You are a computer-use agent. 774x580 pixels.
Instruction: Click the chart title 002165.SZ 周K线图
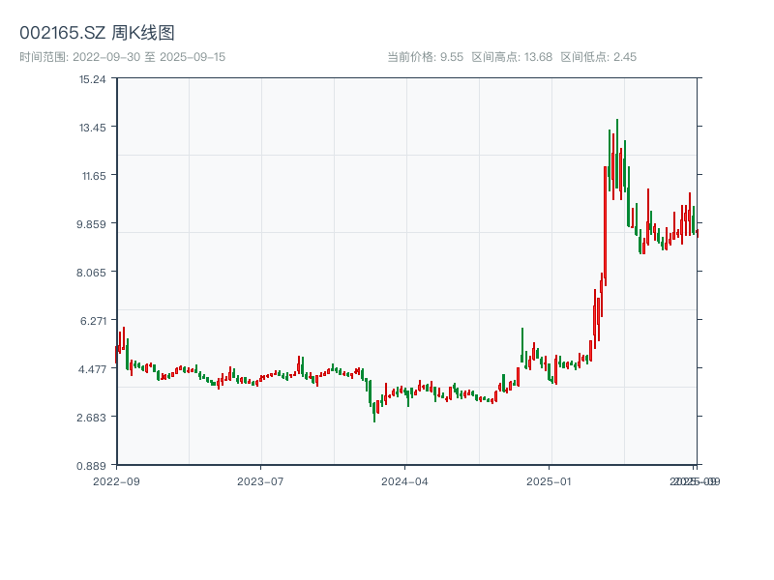pos(97,33)
